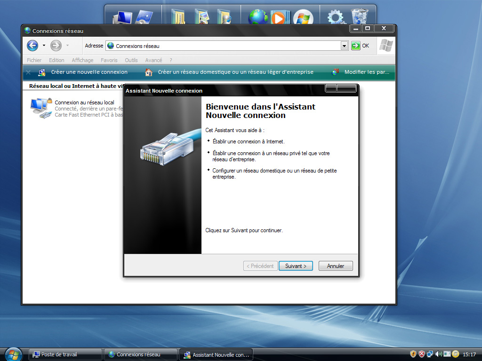Open the Outils menu
Viewport: 482px width, 361px height.
(131, 60)
